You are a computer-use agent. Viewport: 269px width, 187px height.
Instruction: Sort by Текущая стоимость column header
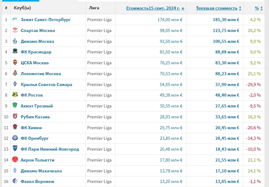(218, 8)
